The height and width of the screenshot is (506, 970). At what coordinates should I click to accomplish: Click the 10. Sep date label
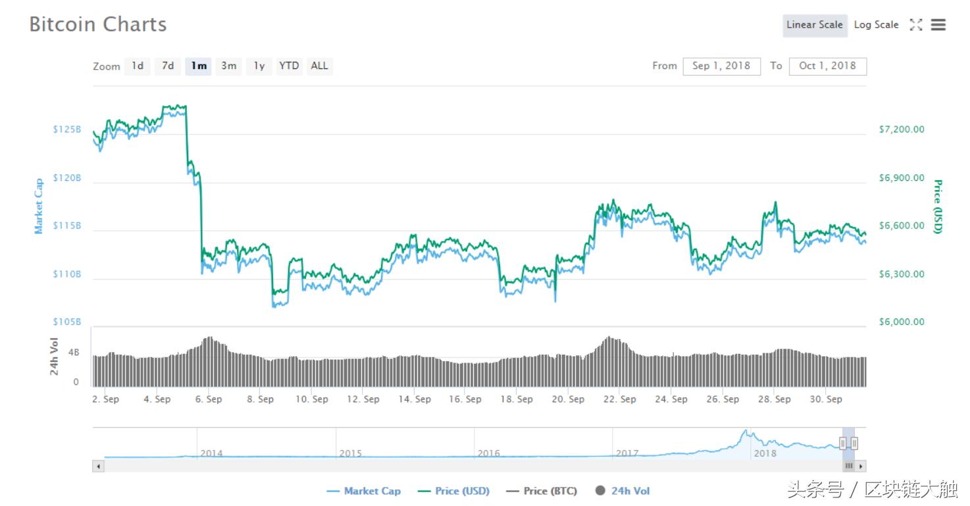tap(312, 399)
